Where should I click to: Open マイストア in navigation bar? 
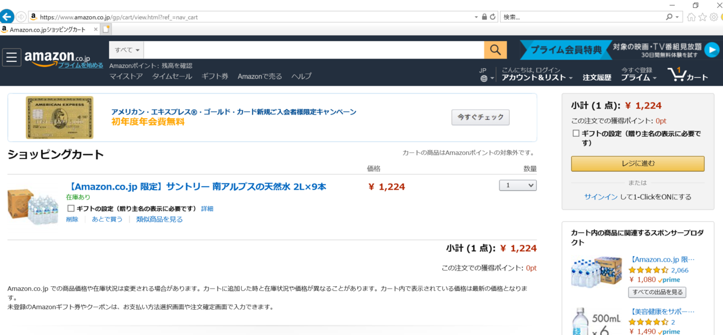[x=126, y=77]
